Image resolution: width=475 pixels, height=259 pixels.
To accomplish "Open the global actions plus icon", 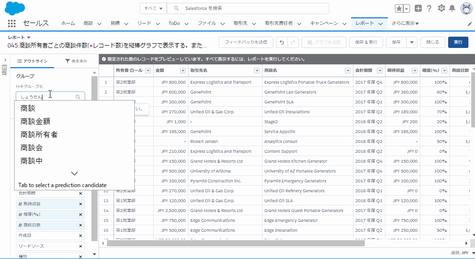I will tap(418, 8).
